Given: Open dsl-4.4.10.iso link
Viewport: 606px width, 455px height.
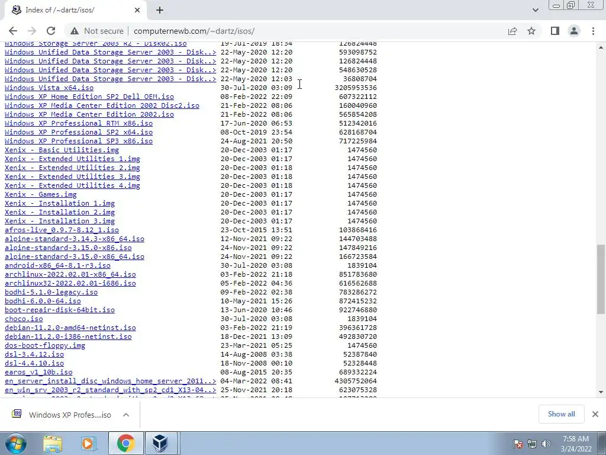Looking at the screenshot, I should coord(34,364).
